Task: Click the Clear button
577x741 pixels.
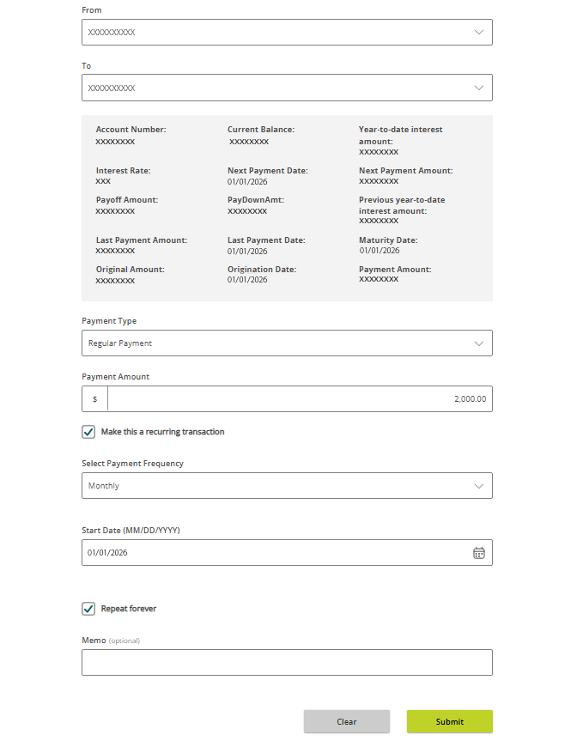Action: 346,721
